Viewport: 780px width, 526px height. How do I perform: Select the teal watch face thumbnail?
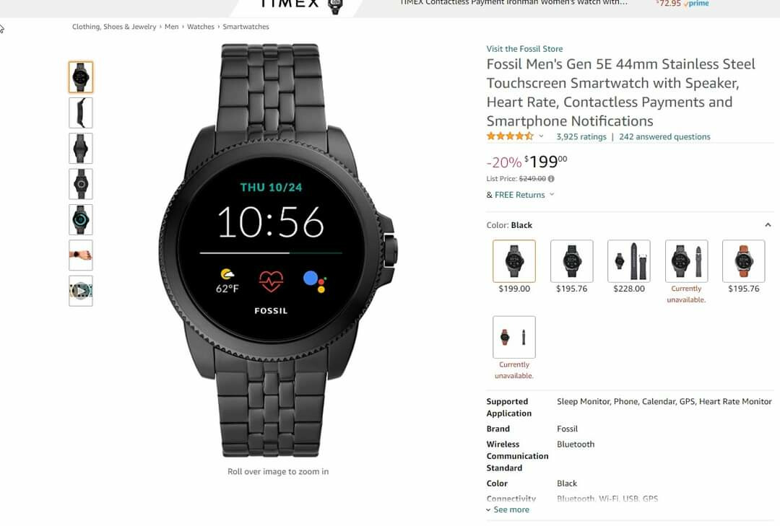[x=81, y=219]
